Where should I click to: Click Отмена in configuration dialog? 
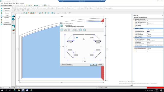100,65
